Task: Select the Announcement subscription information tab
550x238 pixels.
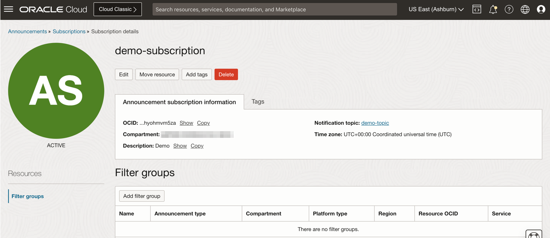Action: 179,102
